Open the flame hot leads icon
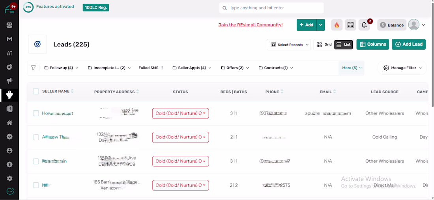434x200 pixels. coord(337,25)
